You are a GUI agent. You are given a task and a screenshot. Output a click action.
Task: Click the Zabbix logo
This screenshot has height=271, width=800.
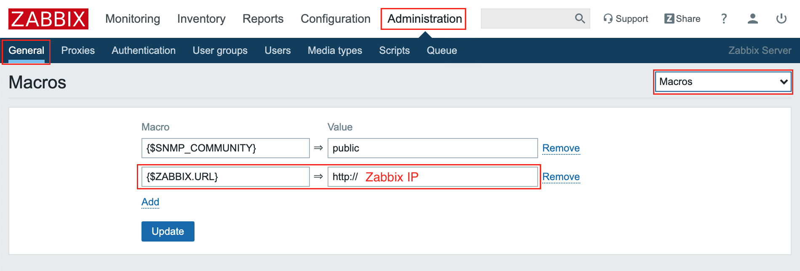[48, 19]
